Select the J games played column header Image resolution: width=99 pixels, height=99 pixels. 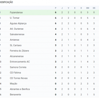point(62,8)
